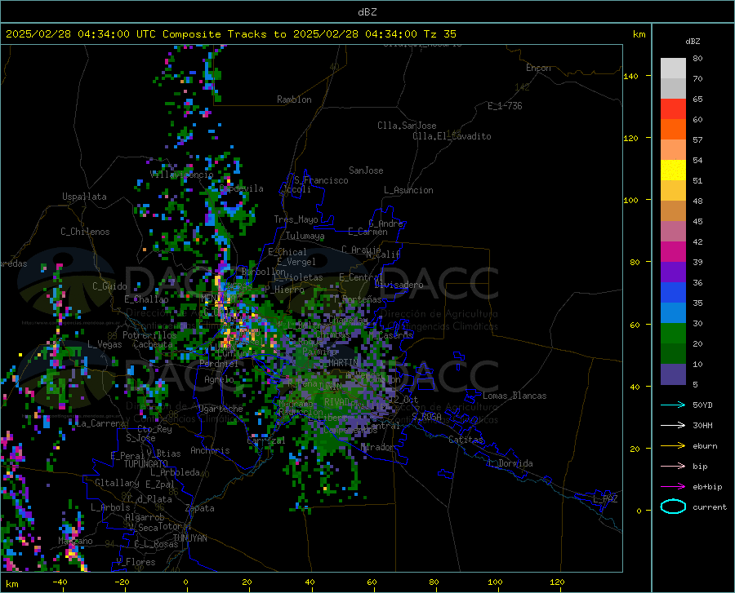Click the Uspallata map label
The image size is (735, 593).
[x=84, y=197]
